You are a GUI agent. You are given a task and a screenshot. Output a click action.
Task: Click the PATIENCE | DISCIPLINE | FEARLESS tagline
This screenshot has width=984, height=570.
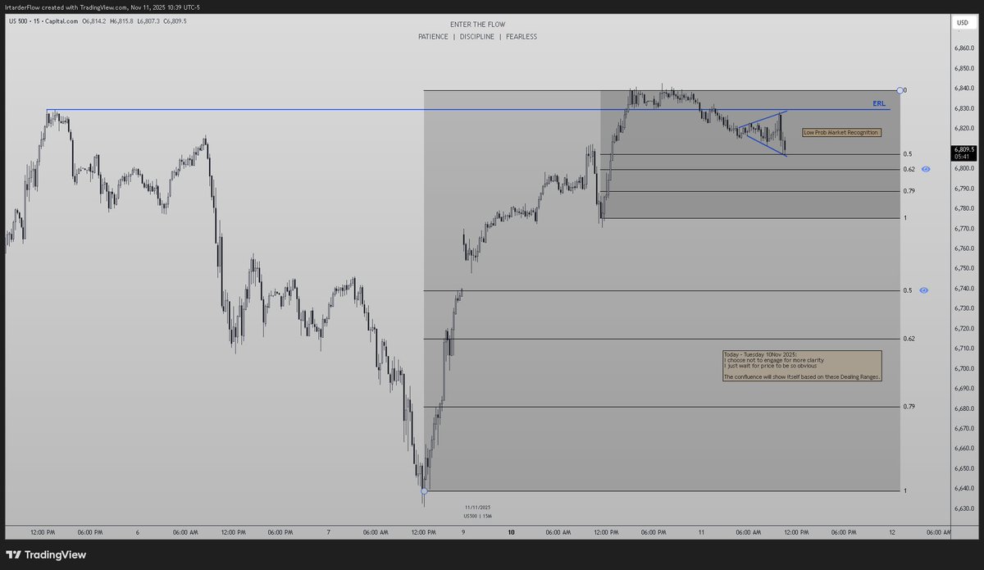click(478, 36)
